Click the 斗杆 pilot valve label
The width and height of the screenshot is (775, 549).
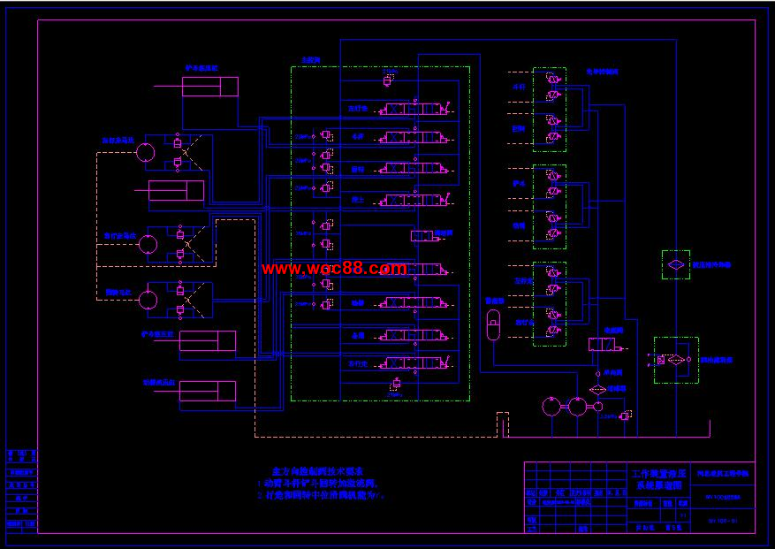click(519, 87)
